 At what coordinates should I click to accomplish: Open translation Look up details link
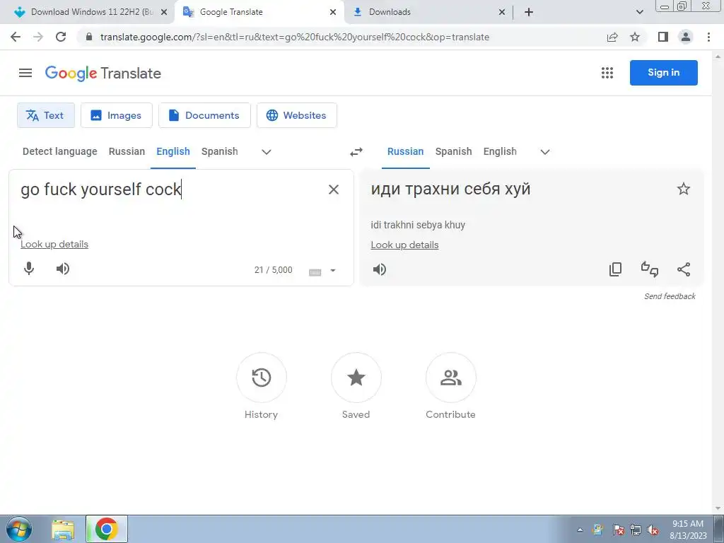click(x=404, y=245)
